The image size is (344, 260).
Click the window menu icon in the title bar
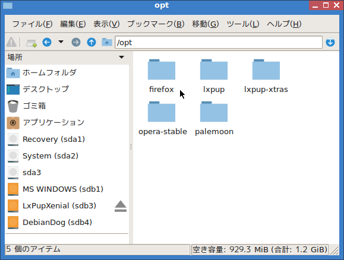coord(8,5)
